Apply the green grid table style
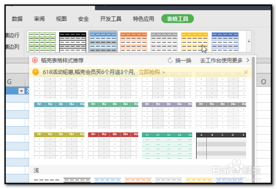Viewport: 277px width, 189px height. pyautogui.click(x=42, y=42)
